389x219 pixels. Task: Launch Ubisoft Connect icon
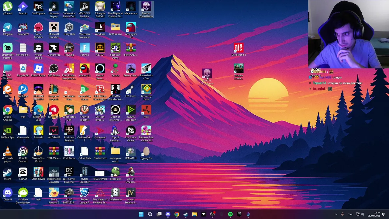pos(23,155)
